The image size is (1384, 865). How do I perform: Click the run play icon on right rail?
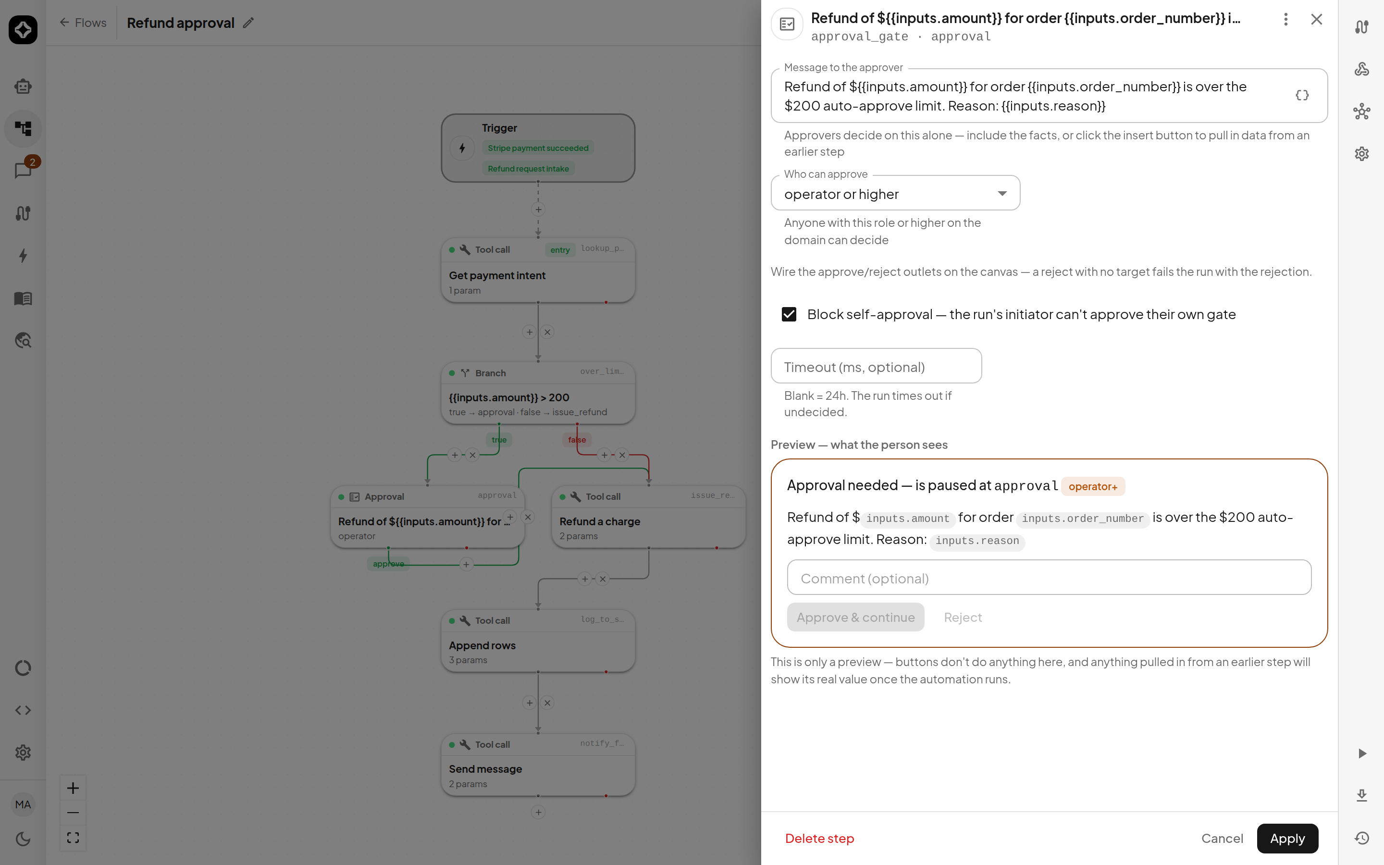(x=1362, y=754)
